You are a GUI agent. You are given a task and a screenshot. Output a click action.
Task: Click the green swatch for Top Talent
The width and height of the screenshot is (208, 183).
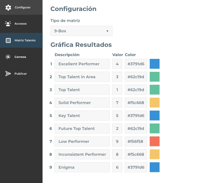(x=154, y=90)
